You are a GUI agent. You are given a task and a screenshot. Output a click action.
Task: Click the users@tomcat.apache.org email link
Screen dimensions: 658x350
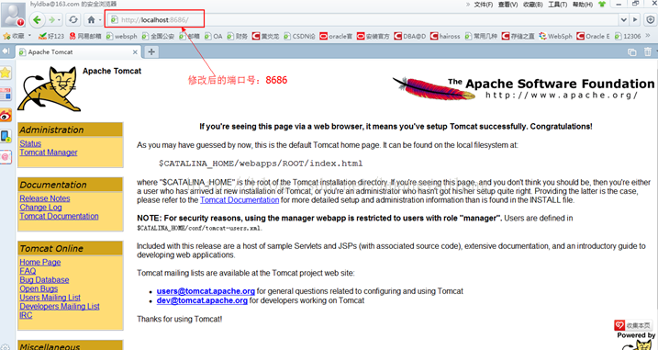tap(206, 291)
